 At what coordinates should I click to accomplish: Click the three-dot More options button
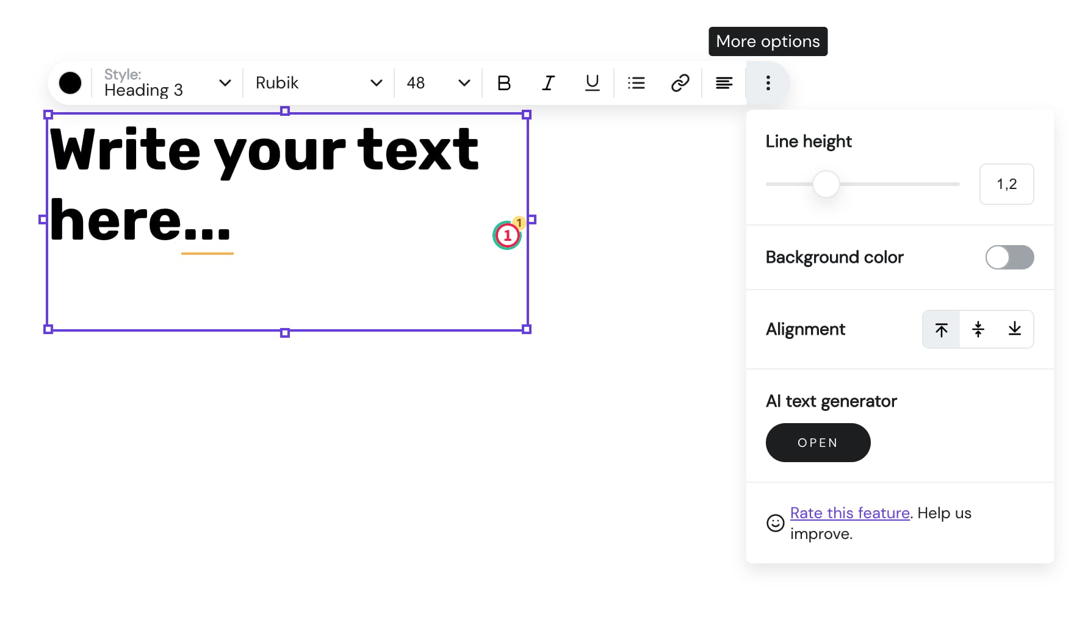[x=768, y=83]
